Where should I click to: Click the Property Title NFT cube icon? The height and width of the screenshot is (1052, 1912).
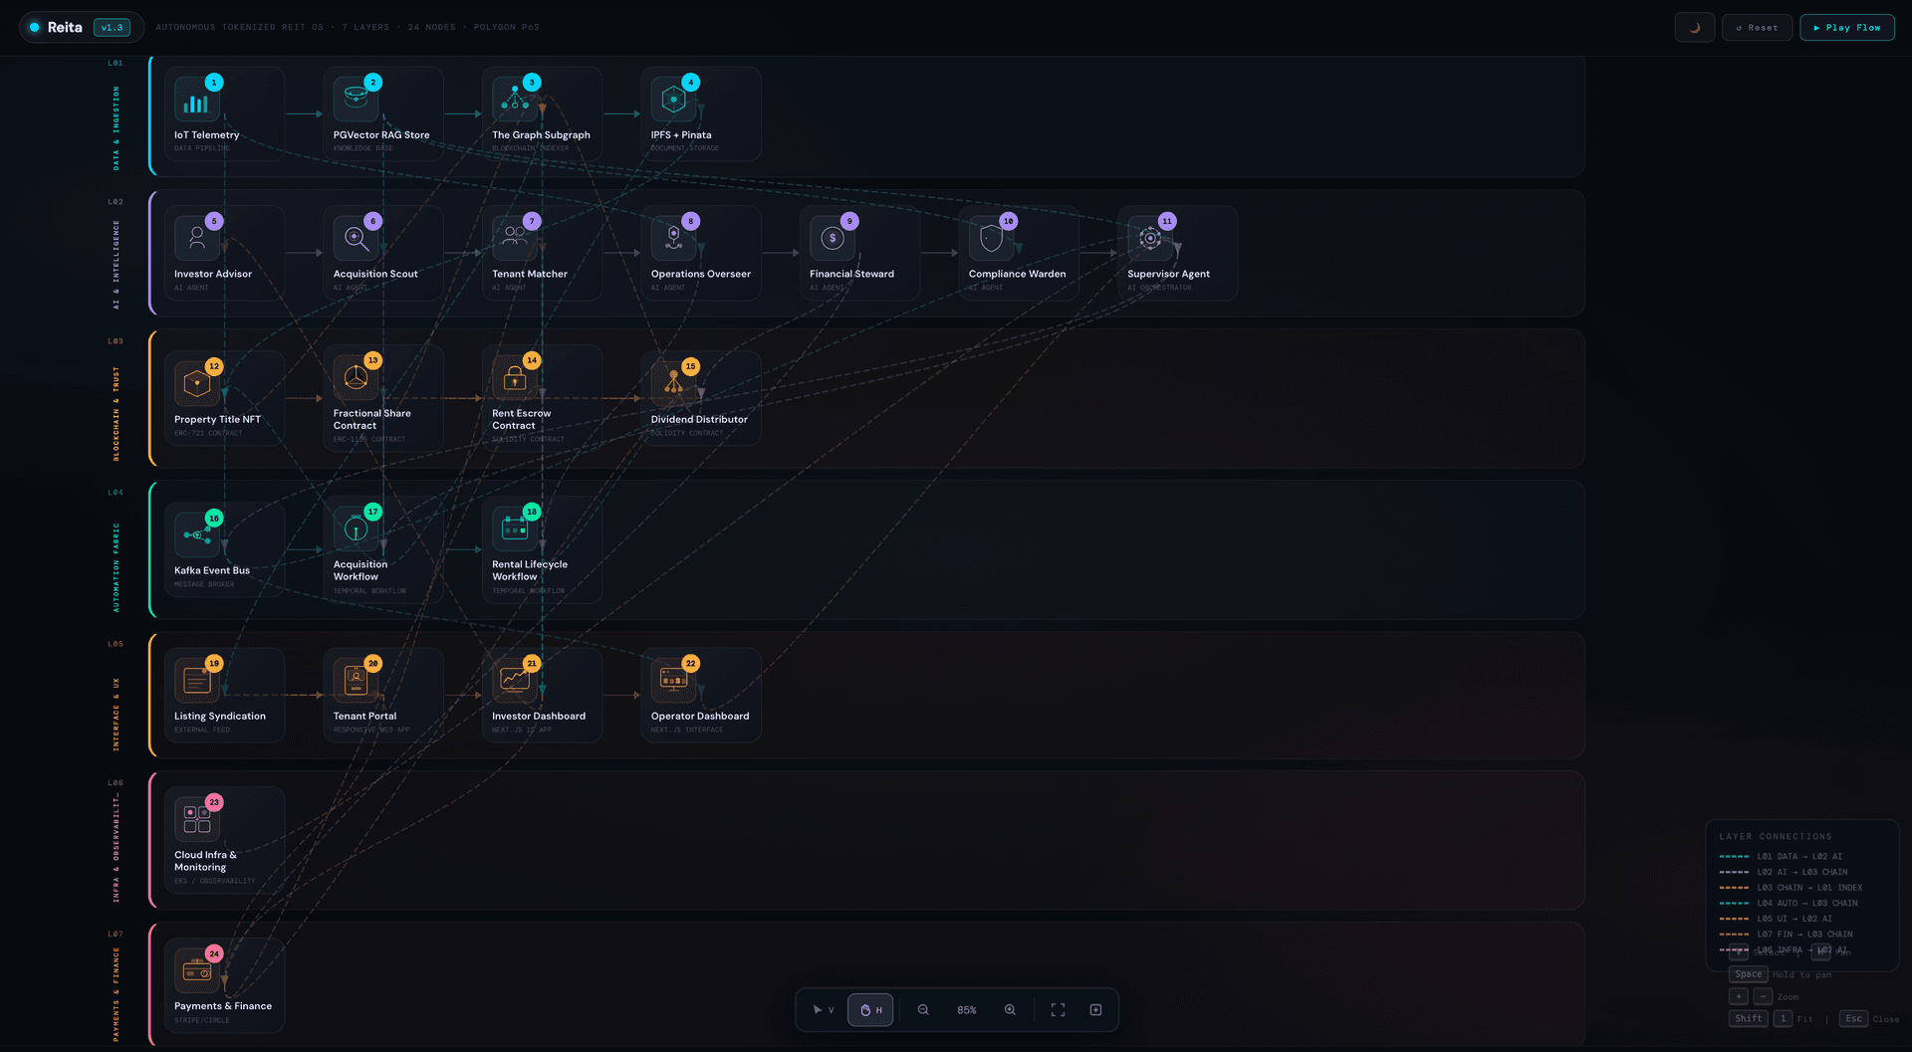pyautogui.click(x=196, y=383)
